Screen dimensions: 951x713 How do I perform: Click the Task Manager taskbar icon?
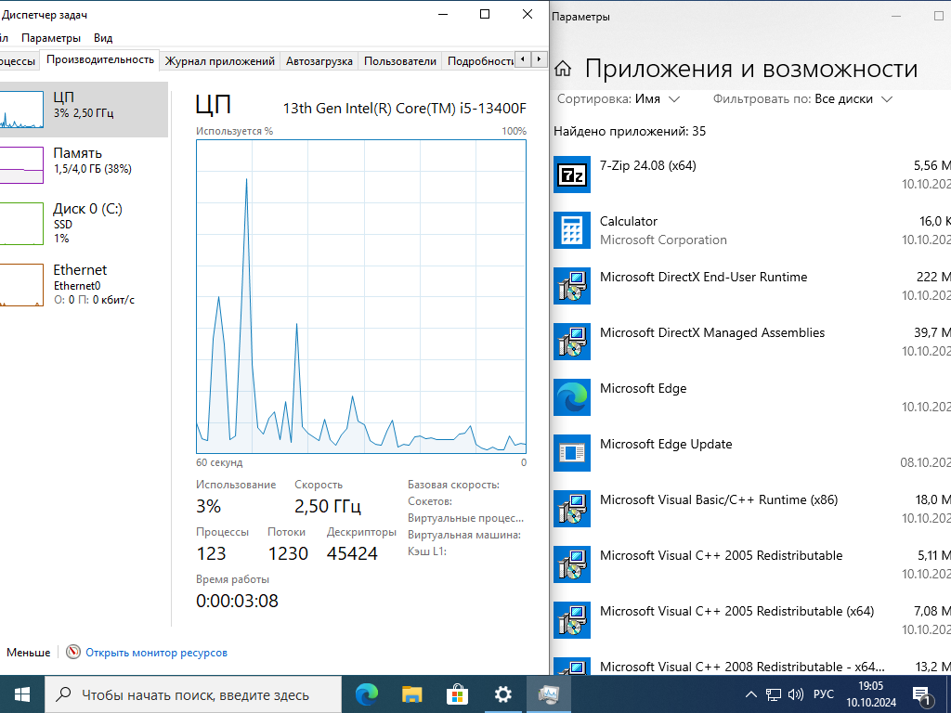point(548,694)
